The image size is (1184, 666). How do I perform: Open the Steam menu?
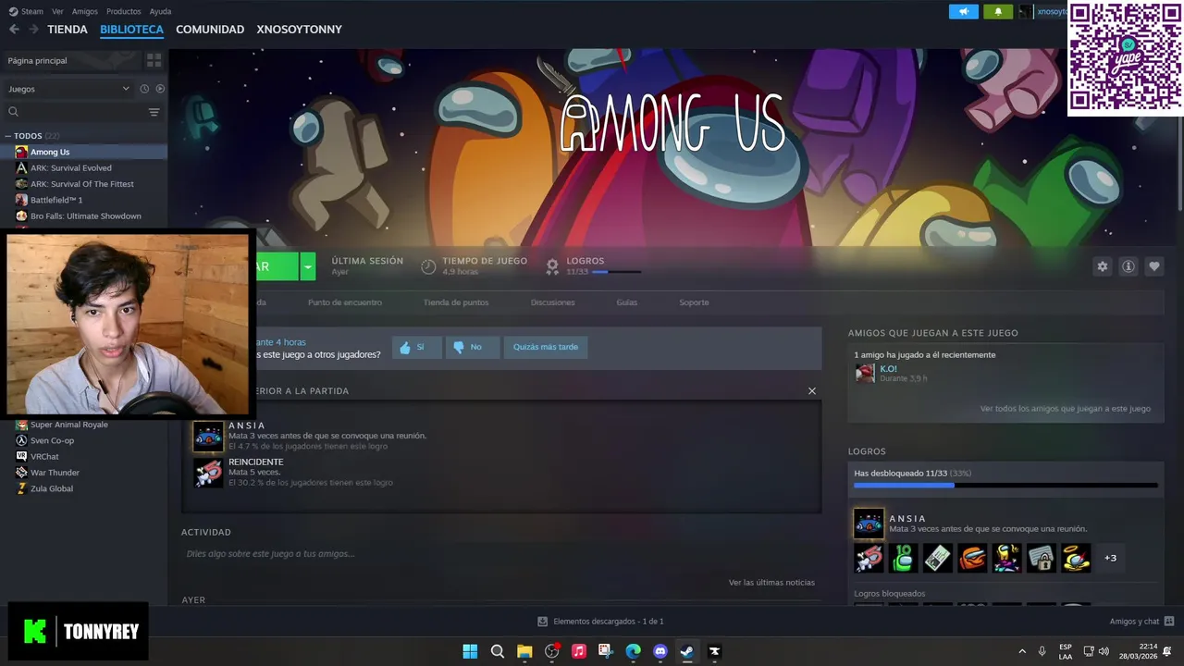pos(27,11)
